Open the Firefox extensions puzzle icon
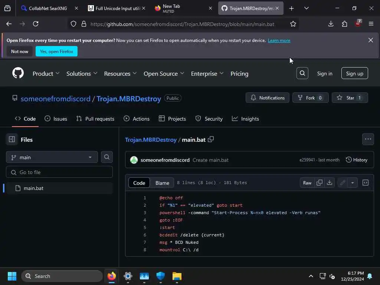 (344, 24)
